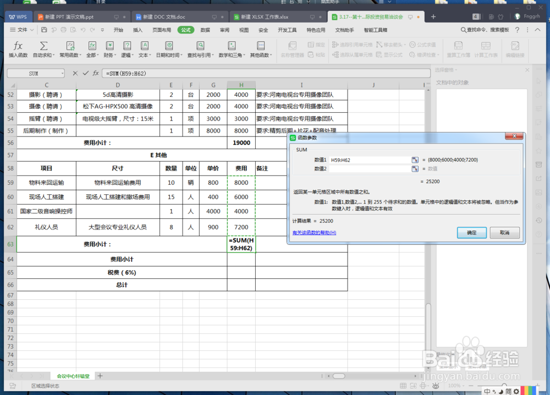Image resolution: width=550 pixels, height=395 pixels.
Task: Click cell containing 7200
Action: (x=241, y=227)
